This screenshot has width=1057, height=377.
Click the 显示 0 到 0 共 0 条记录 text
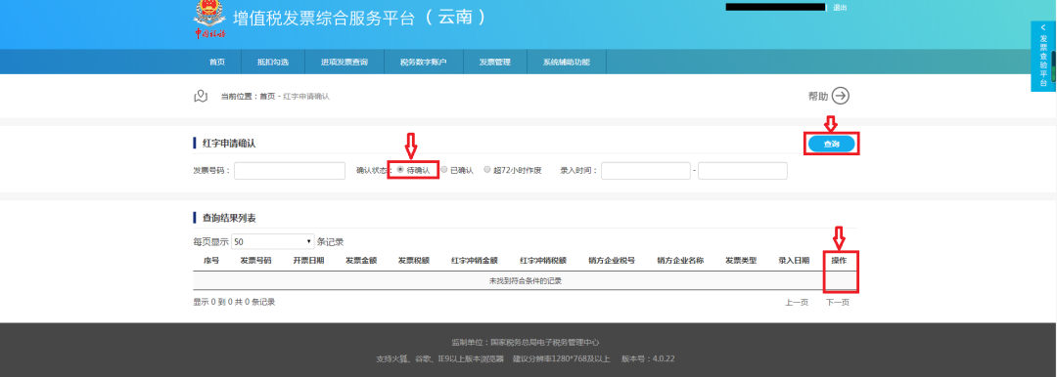[x=234, y=302]
